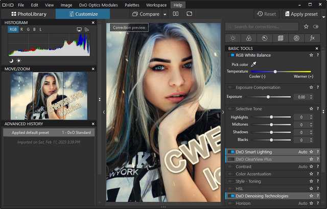Show highlight clipping via histogram sun icon
This screenshot has height=209, width=327.
click(19, 60)
